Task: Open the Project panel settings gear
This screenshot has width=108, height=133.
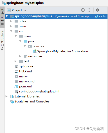Action: [98, 10]
